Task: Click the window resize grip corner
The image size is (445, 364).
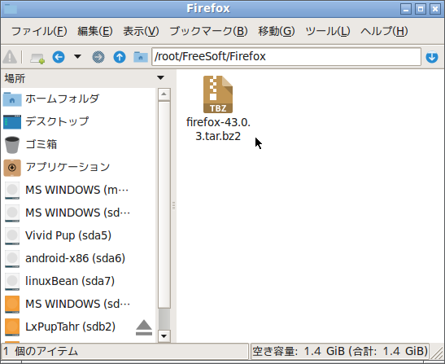Action: click(x=437, y=353)
